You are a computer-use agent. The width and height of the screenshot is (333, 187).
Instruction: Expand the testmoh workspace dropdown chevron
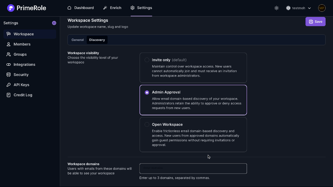coord(310,8)
